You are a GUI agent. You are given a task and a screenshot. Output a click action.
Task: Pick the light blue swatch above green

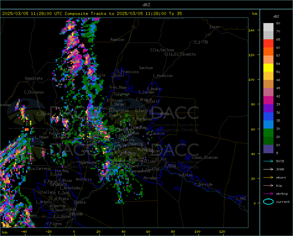(x=268, y=124)
